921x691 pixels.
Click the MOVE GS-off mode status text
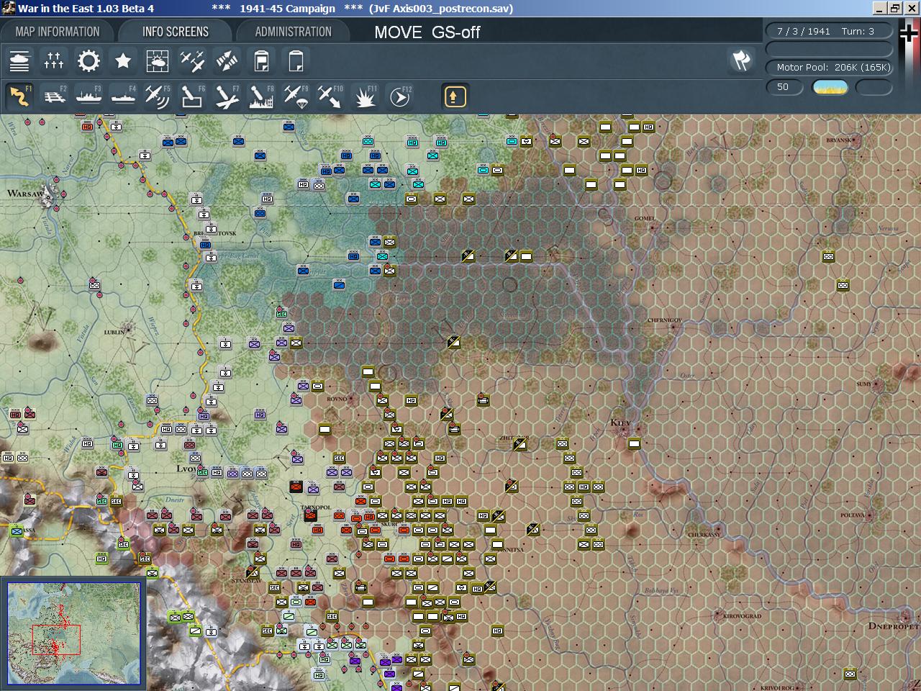(x=427, y=32)
